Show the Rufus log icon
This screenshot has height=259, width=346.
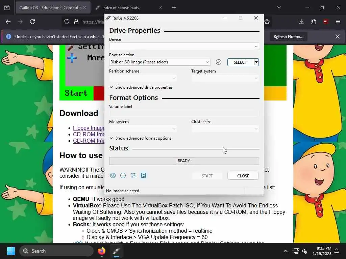click(x=143, y=175)
